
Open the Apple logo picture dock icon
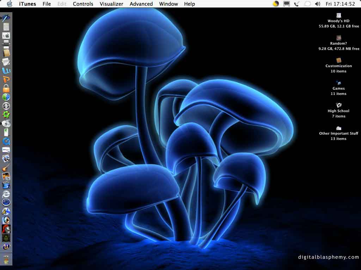6,36
